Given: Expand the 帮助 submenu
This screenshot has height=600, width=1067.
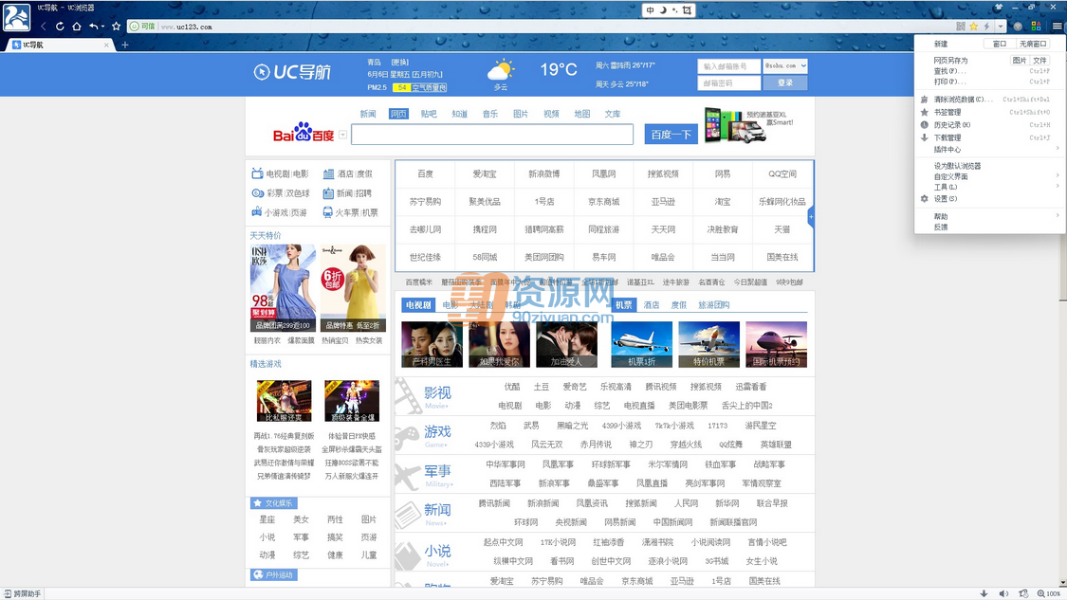Looking at the screenshot, I should pyautogui.click(x=990, y=216).
